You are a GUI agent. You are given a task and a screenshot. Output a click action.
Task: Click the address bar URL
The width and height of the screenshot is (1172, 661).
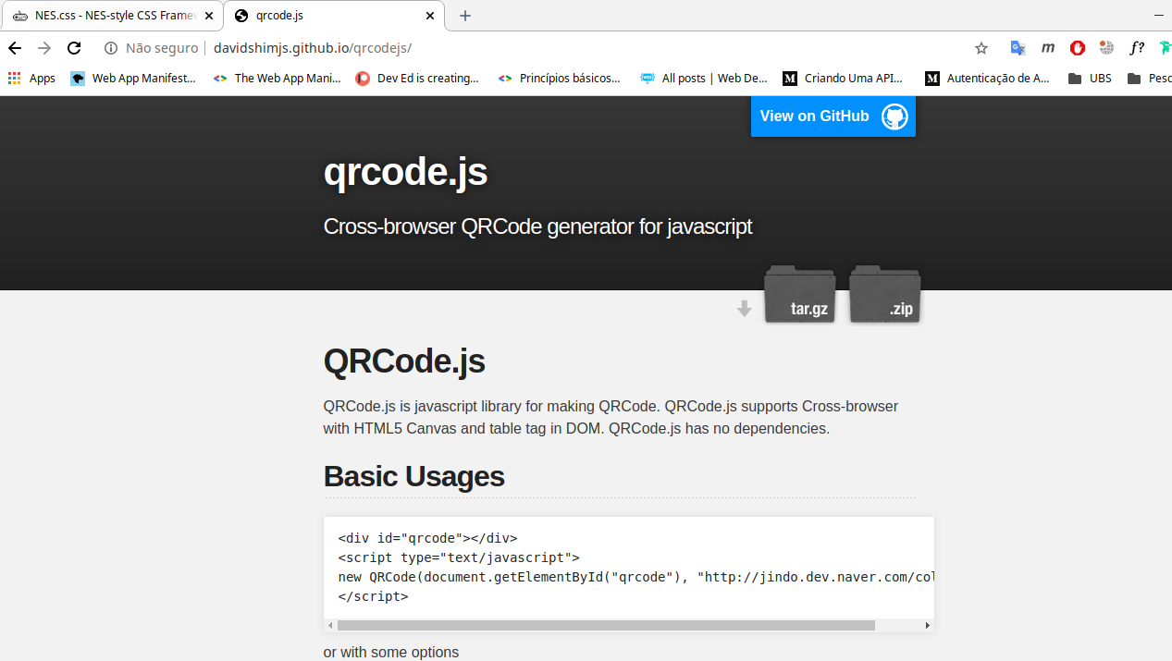[x=313, y=48]
